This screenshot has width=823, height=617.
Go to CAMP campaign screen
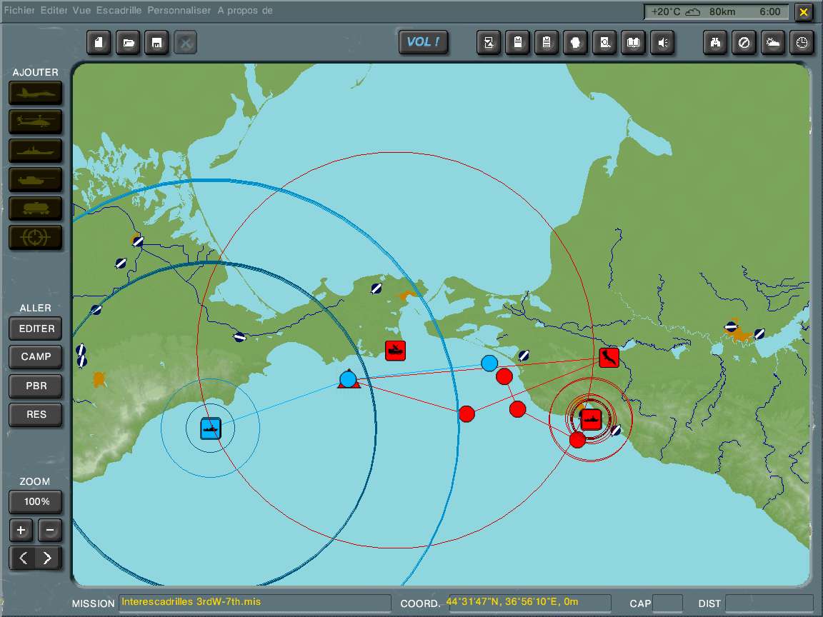tap(36, 357)
